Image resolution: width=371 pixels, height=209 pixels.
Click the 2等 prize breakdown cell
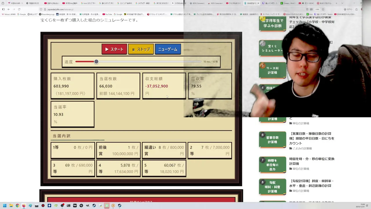(x=210, y=150)
